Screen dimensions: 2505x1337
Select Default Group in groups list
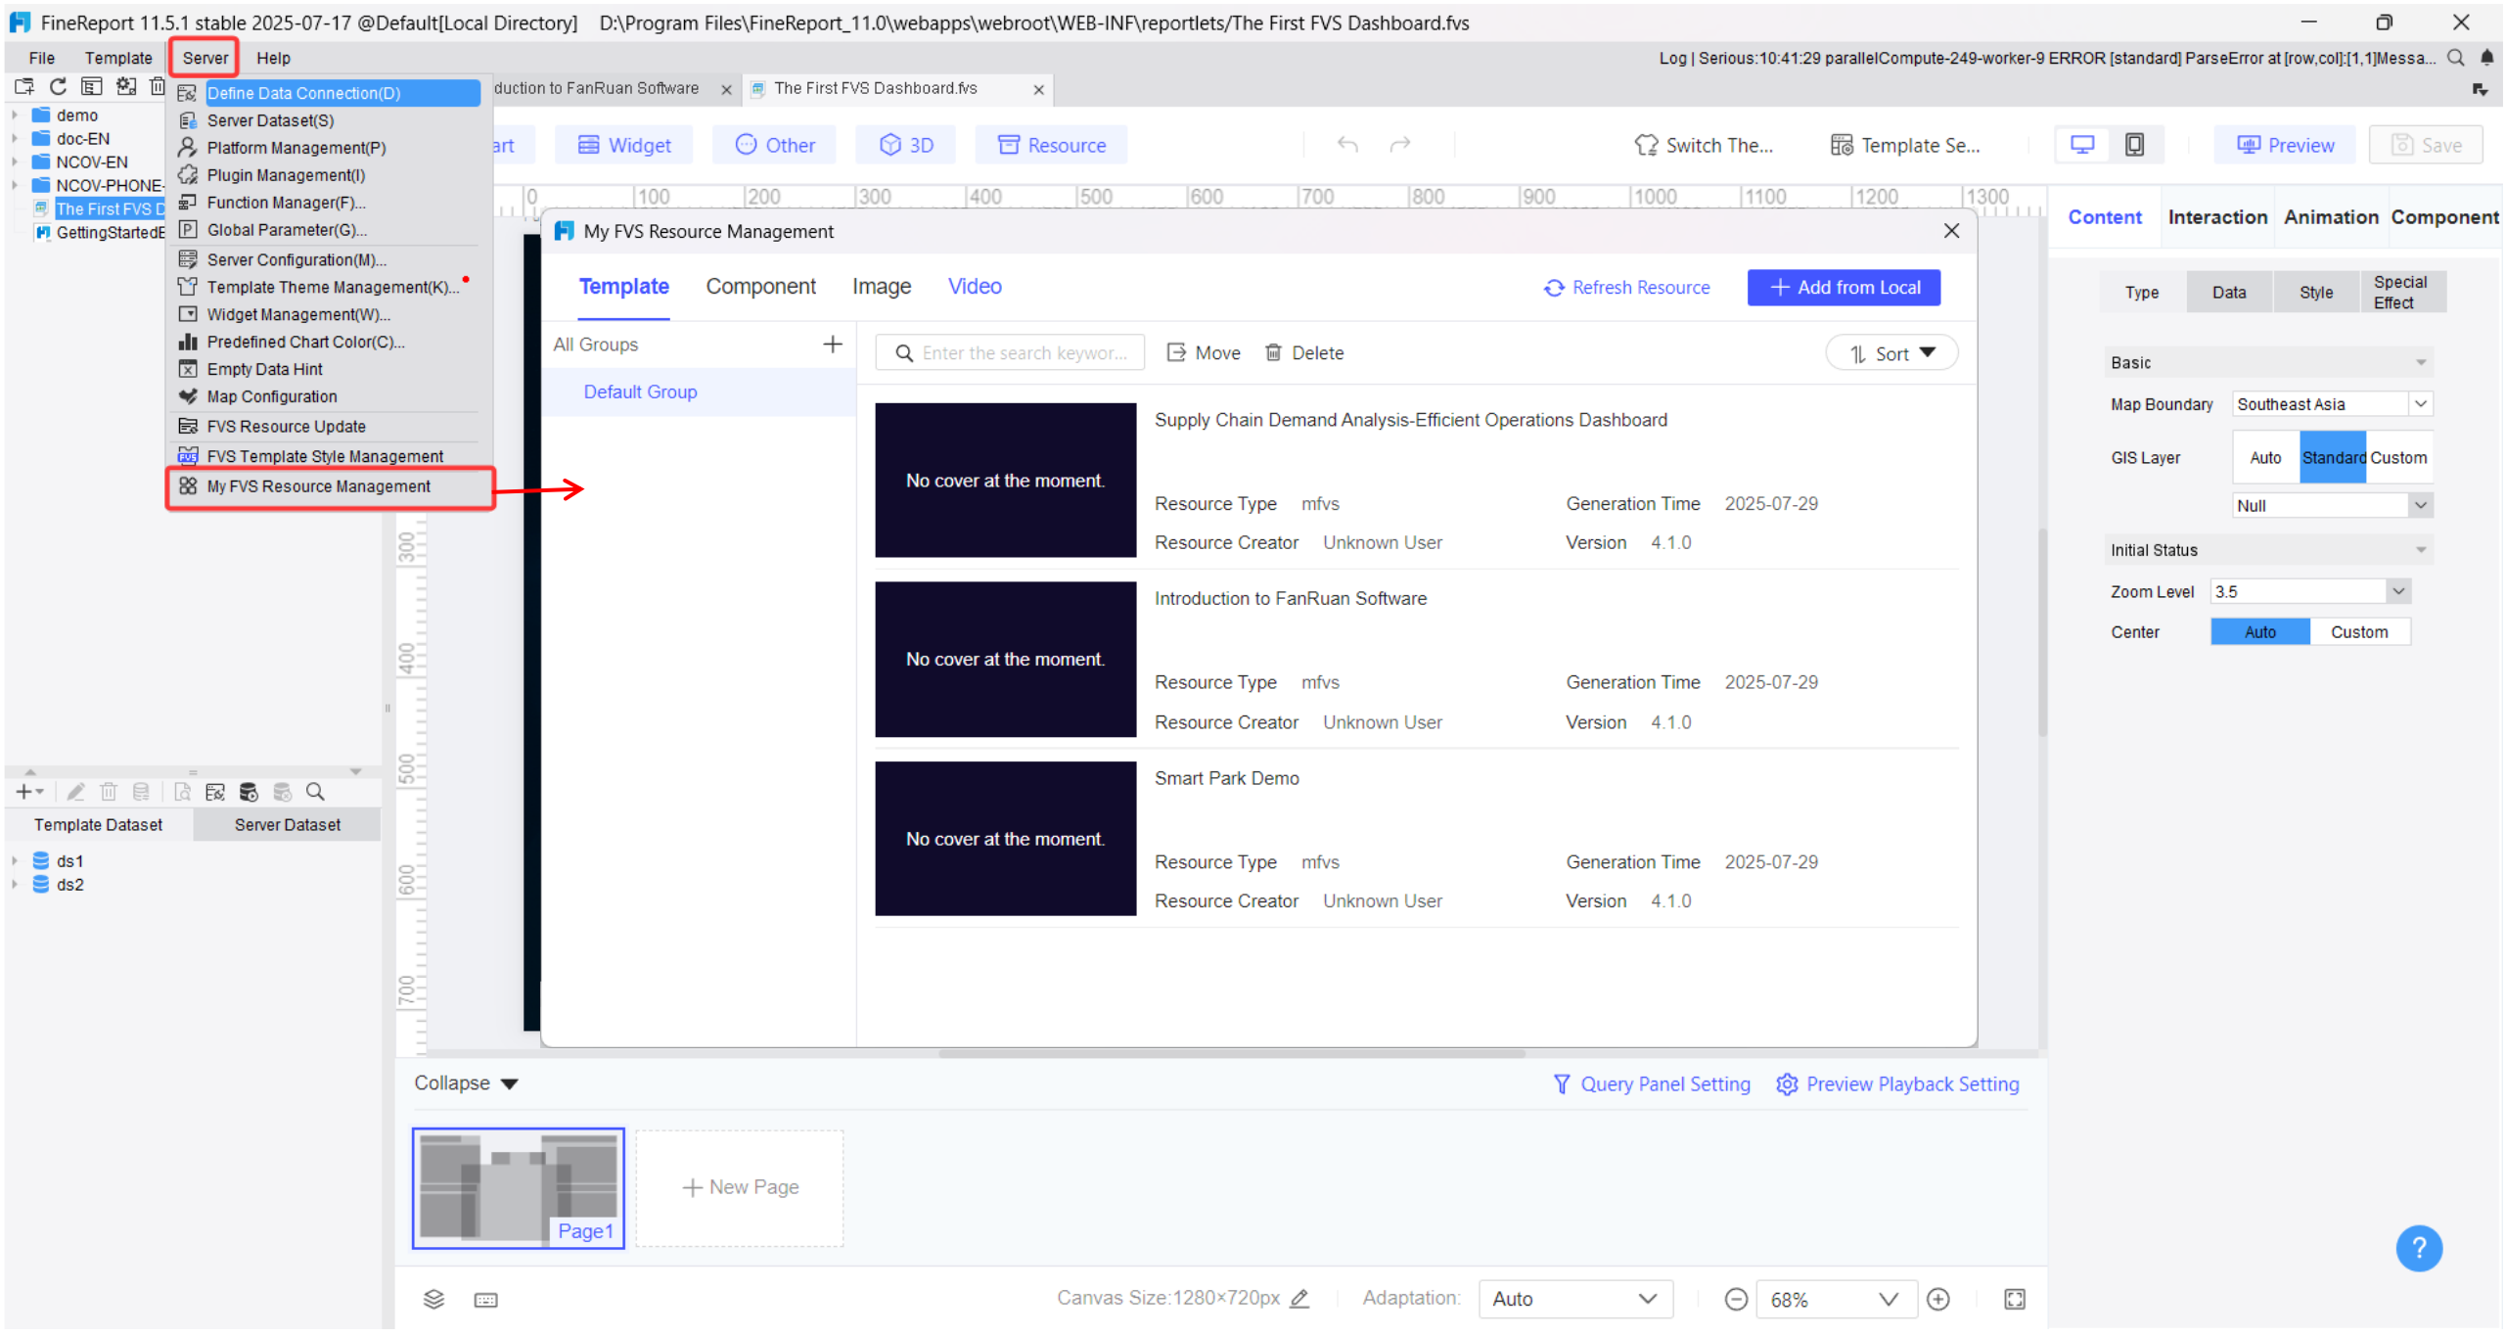point(699,392)
